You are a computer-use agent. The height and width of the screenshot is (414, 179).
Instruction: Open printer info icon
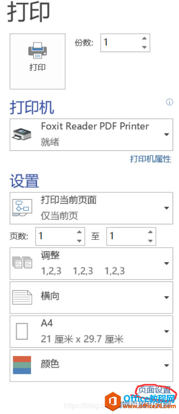click(x=169, y=102)
